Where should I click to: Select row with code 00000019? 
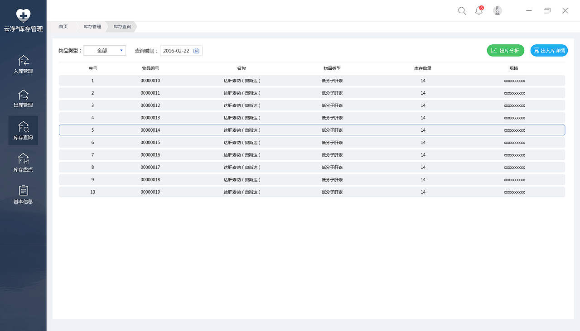click(312, 192)
